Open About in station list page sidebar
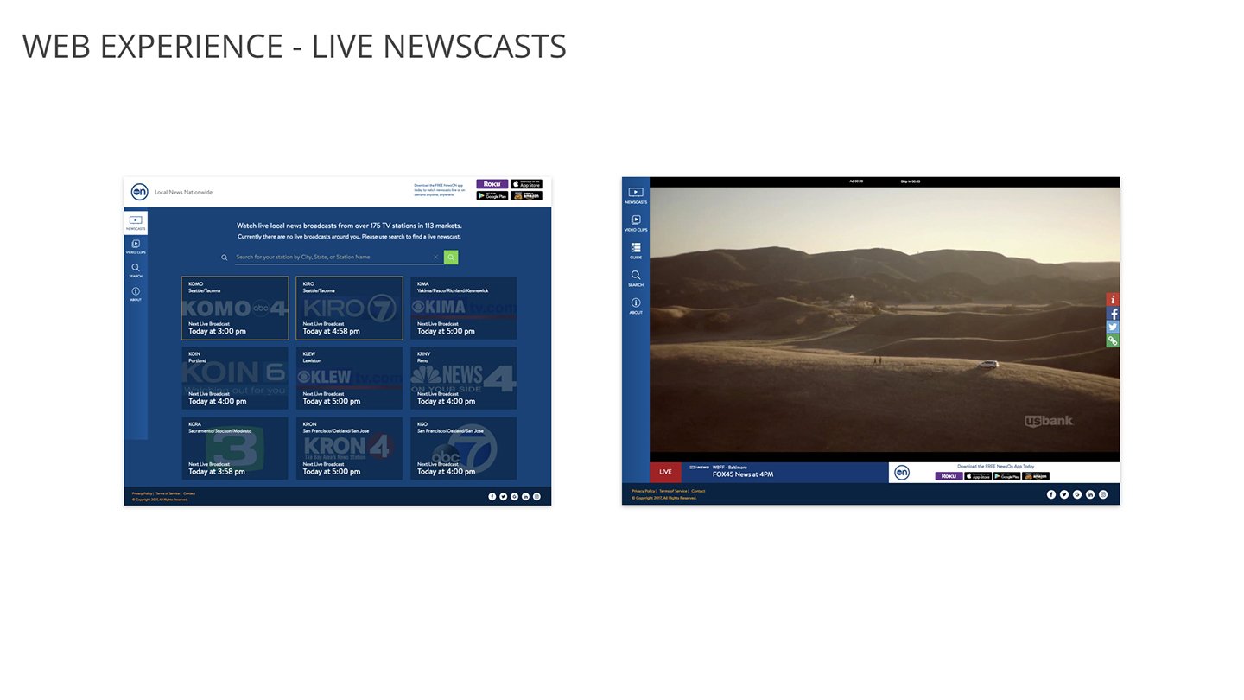The width and height of the screenshot is (1244, 700). coord(136,294)
